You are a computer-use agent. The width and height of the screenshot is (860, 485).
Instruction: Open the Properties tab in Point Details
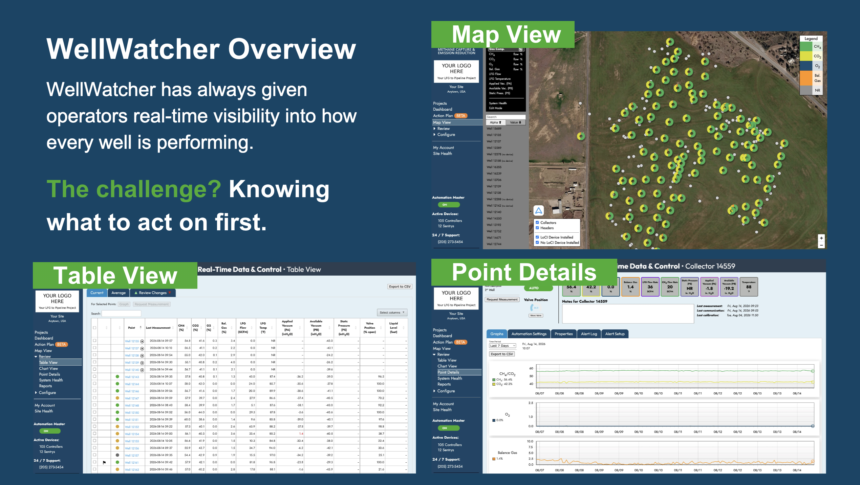(x=563, y=334)
